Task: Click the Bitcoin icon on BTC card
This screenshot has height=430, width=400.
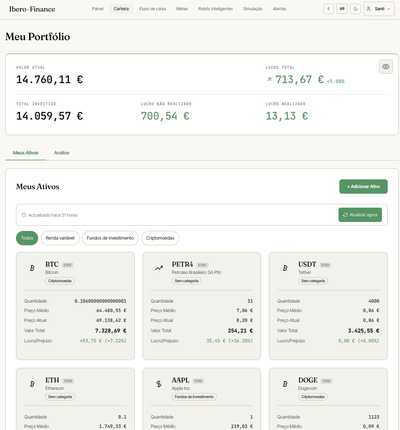Action: (x=32, y=268)
